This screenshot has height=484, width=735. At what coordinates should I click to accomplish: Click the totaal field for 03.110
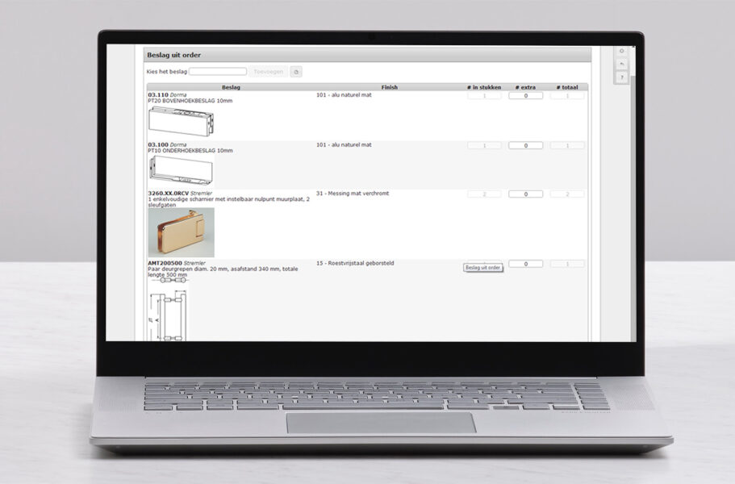pyautogui.click(x=567, y=95)
